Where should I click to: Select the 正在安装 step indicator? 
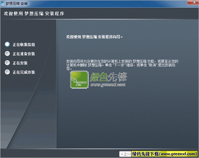[7, 63]
